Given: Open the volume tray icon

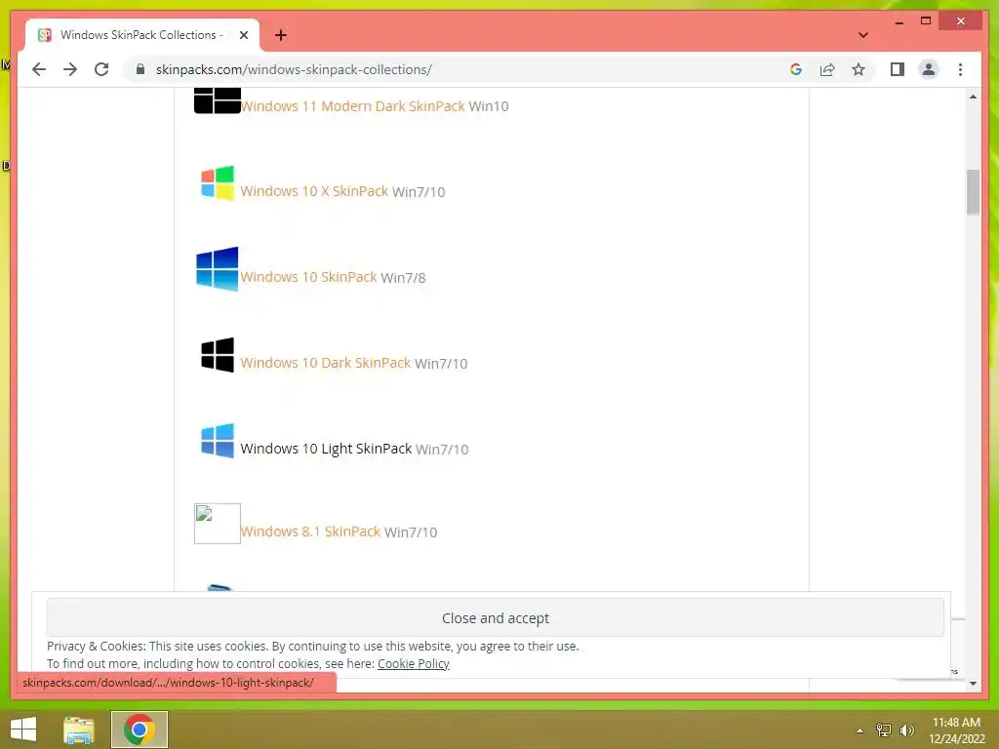Looking at the screenshot, I should coord(906,730).
